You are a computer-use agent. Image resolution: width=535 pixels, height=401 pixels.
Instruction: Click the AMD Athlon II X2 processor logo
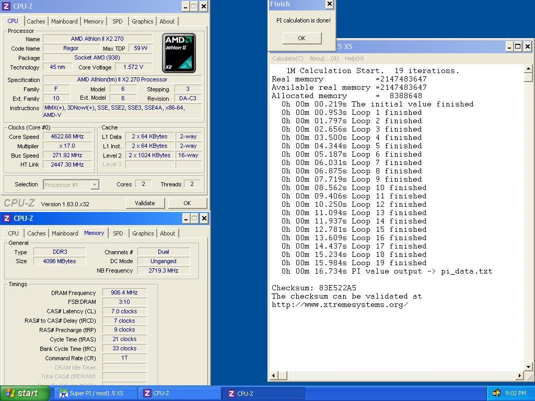pyautogui.click(x=179, y=53)
